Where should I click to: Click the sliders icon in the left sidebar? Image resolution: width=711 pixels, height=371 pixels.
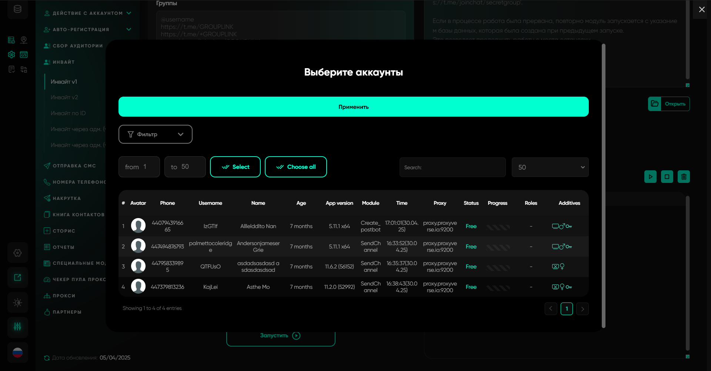click(17, 327)
